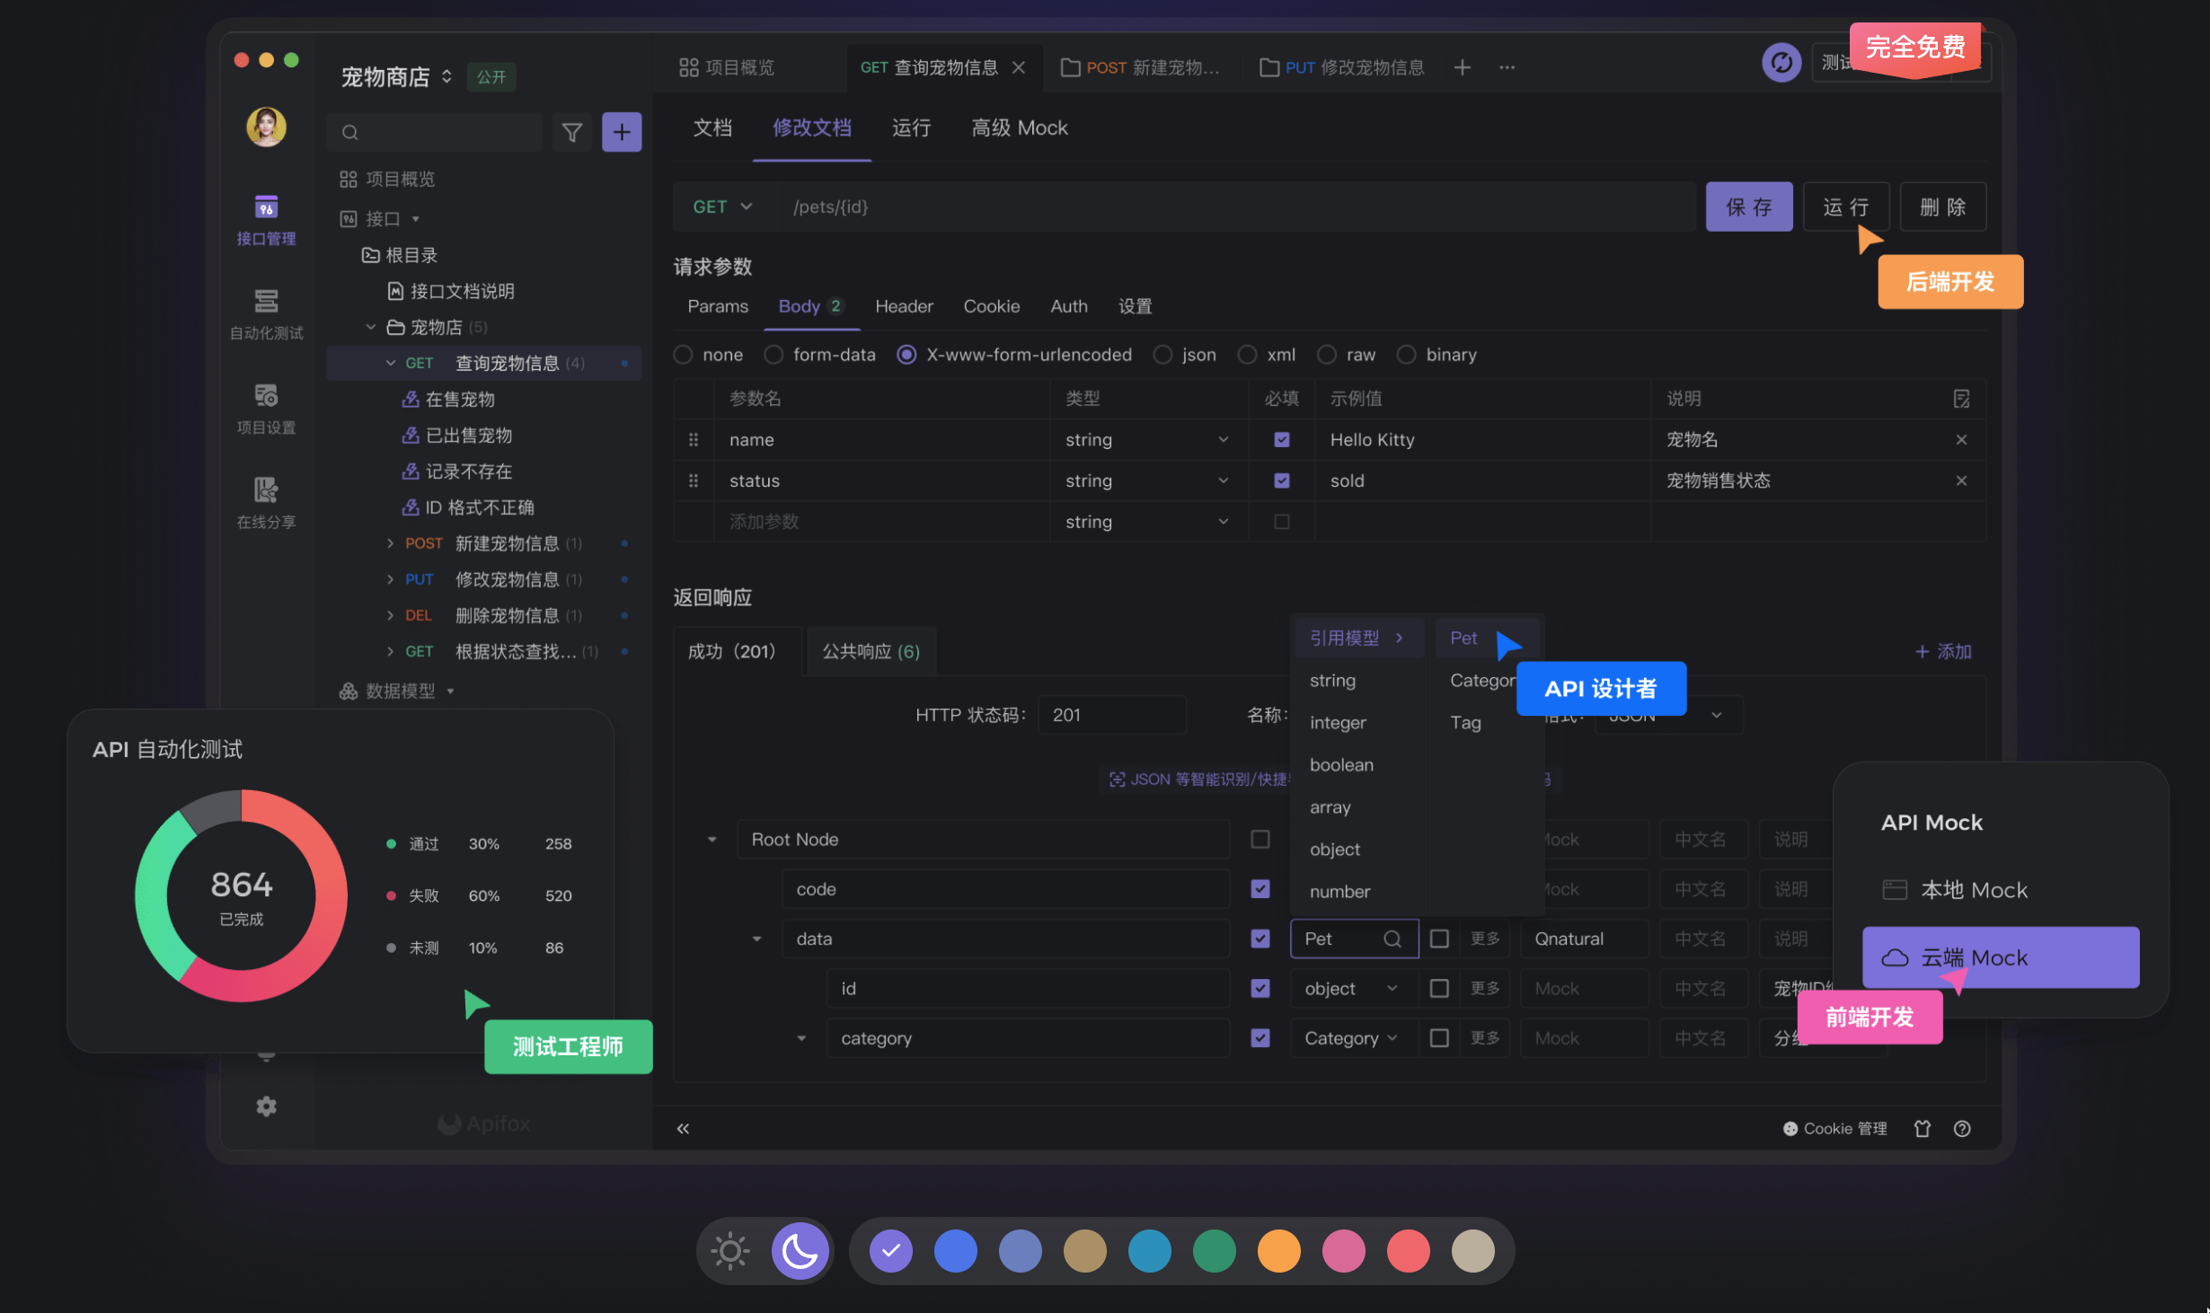This screenshot has width=2210, height=1313.
Task: Select the form-data body type
Action: coord(773,355)
